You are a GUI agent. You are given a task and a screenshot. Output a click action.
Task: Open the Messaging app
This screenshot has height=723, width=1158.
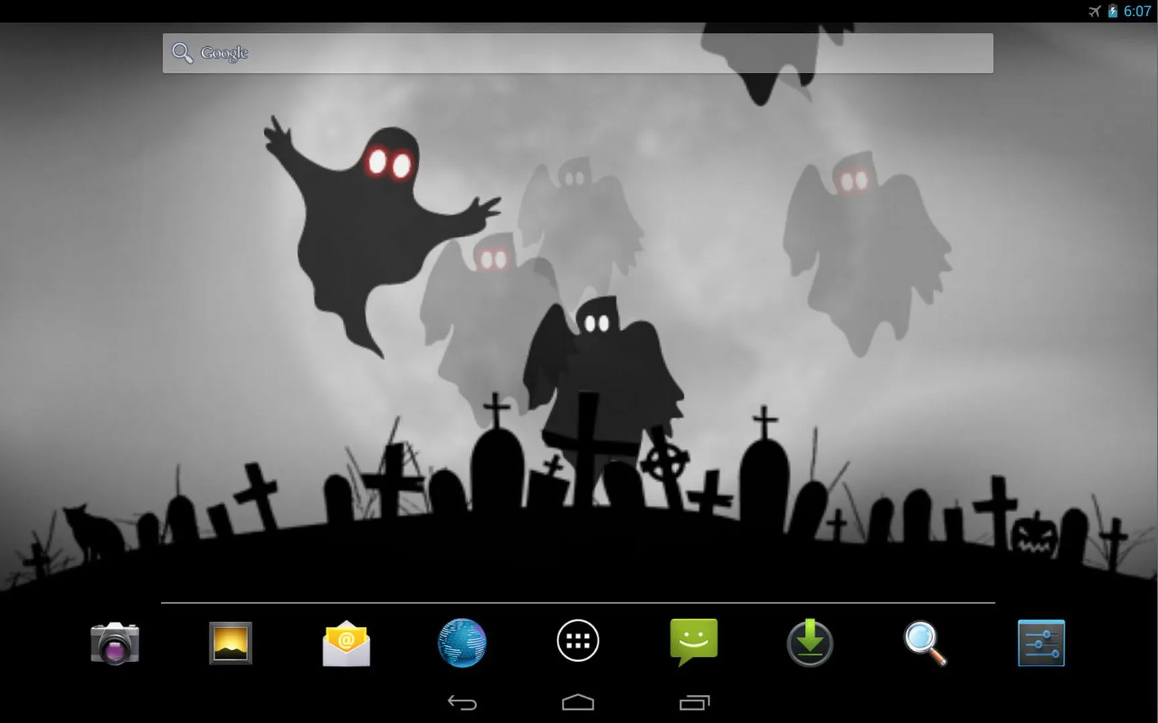694,642
